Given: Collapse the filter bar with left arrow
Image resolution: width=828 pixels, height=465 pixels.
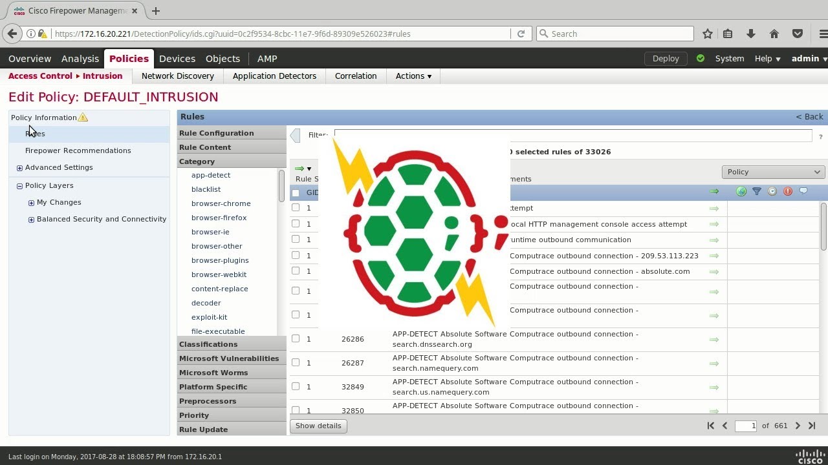Looking at the screenshot, I should [x=296, y=135].
